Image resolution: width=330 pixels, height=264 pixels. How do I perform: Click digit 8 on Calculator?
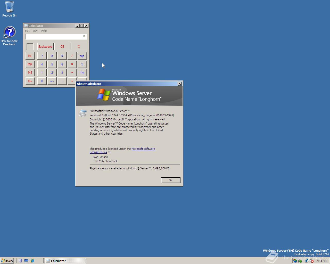[52, 56]
